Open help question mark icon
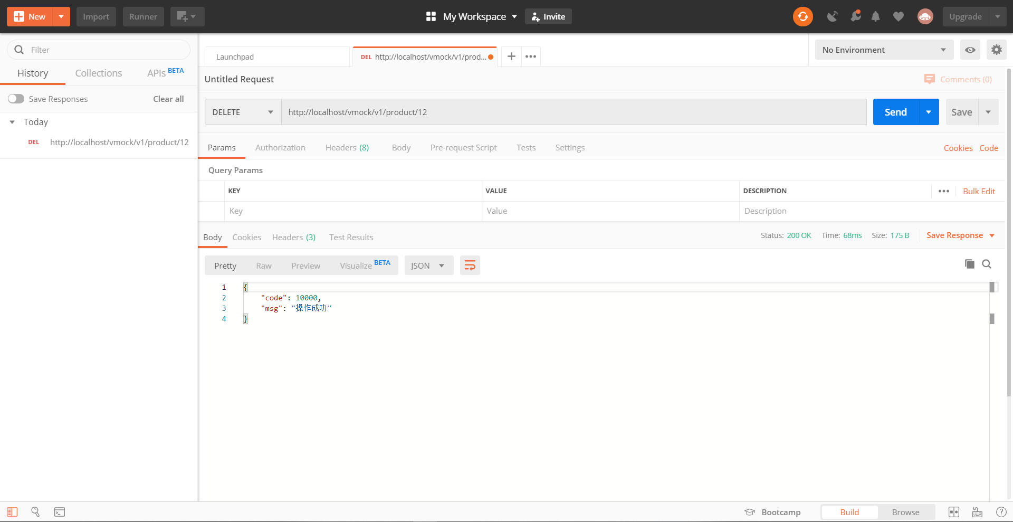 tap(1001, 512)
